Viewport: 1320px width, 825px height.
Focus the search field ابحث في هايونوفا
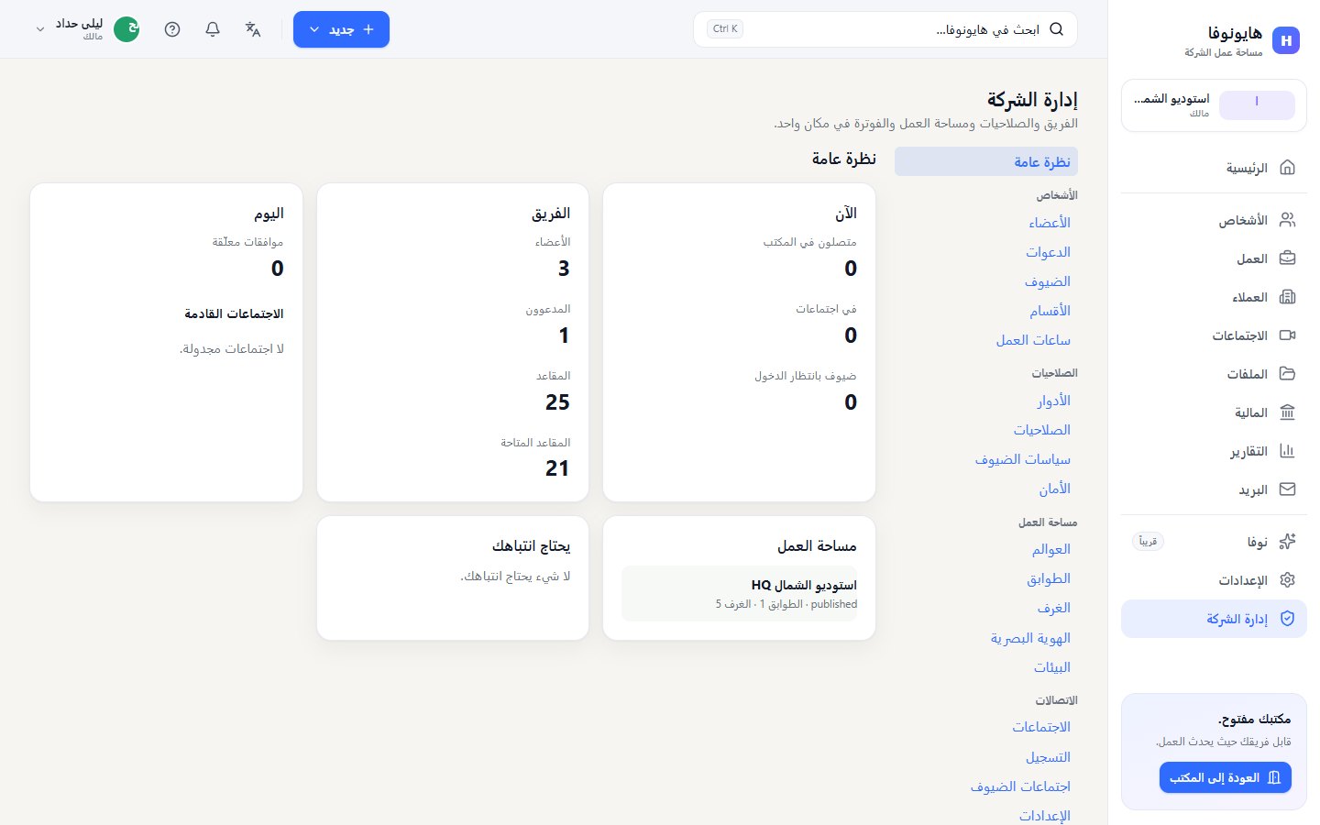pos(885,29)
